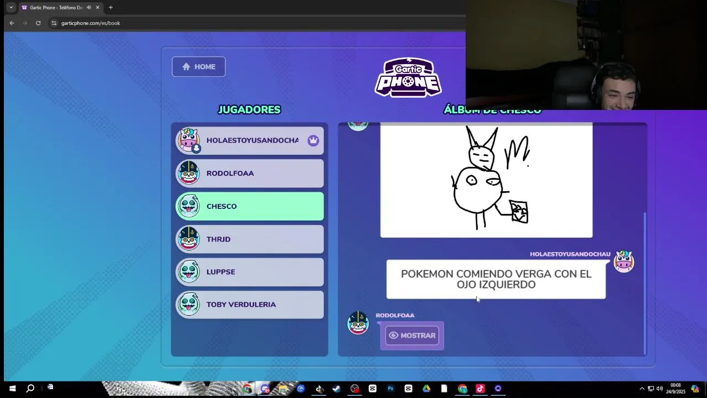
Task: Click the RODOLFOAA name label above MOSTRAR
Action: pos(395,316)
